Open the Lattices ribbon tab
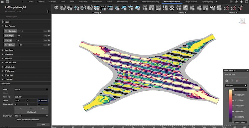 (52, 2)
